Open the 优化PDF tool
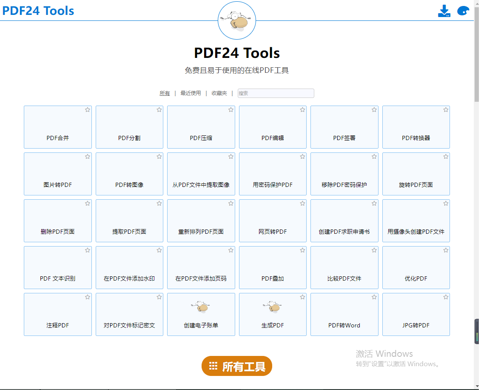Viewport: 481px width, 390px height. point(416,267)
